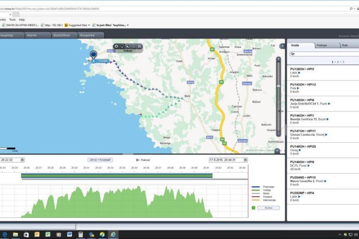The height and width of the screenshot is (239, 359).
Task: Click the first icon in the Prikaži map toolbar
Action: tap(117, 46)
